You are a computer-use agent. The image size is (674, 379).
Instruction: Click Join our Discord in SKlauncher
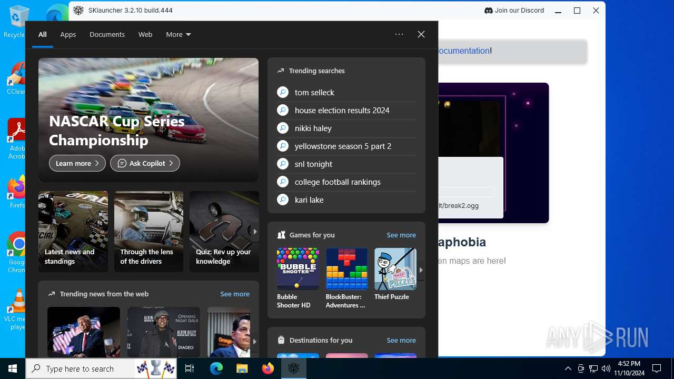click(514, 11)
